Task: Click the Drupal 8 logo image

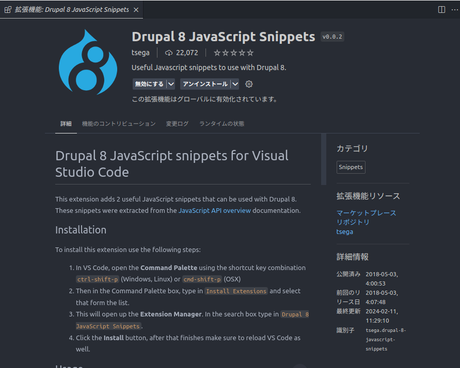Action: pos(88,62)
